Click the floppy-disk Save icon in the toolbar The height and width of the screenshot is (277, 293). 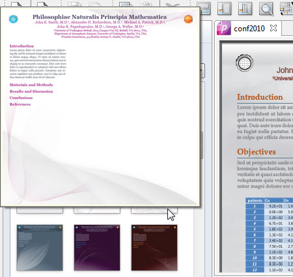pos(74,5)
